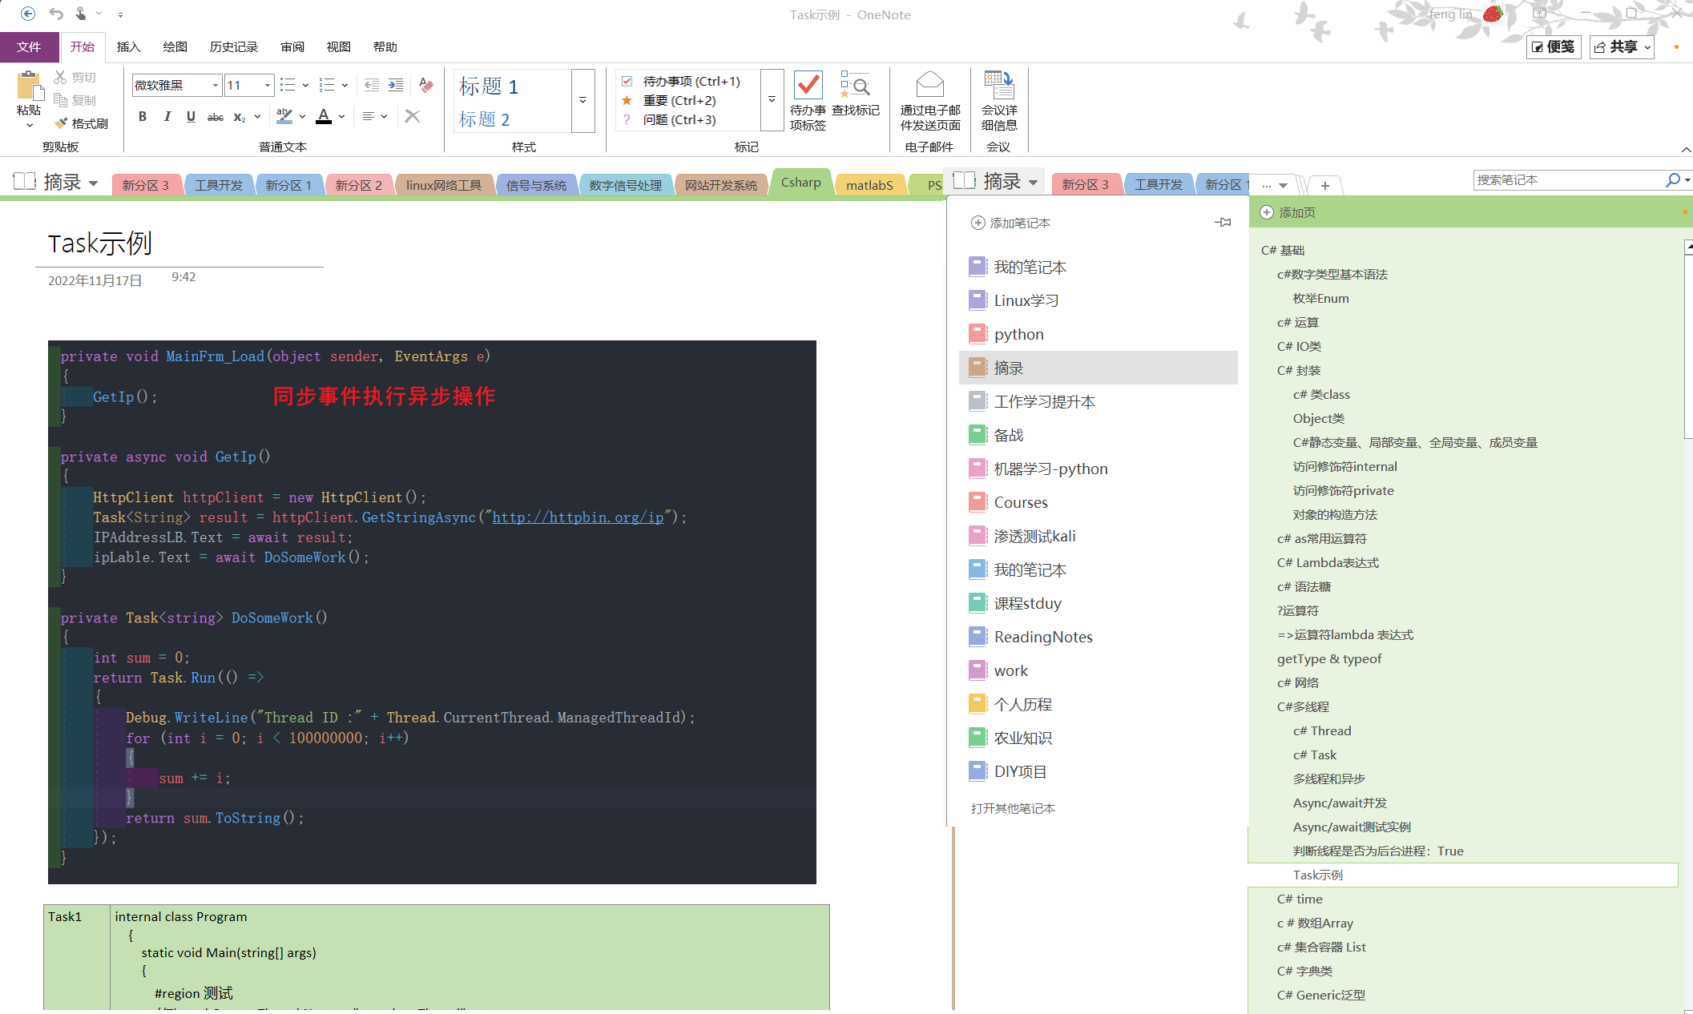Clear all formatting with the X icon
Screen dimensions: 1693x1014
413,116
